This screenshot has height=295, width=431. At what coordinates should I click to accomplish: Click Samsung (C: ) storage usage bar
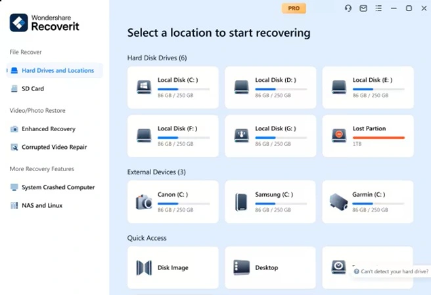[281, 204]
